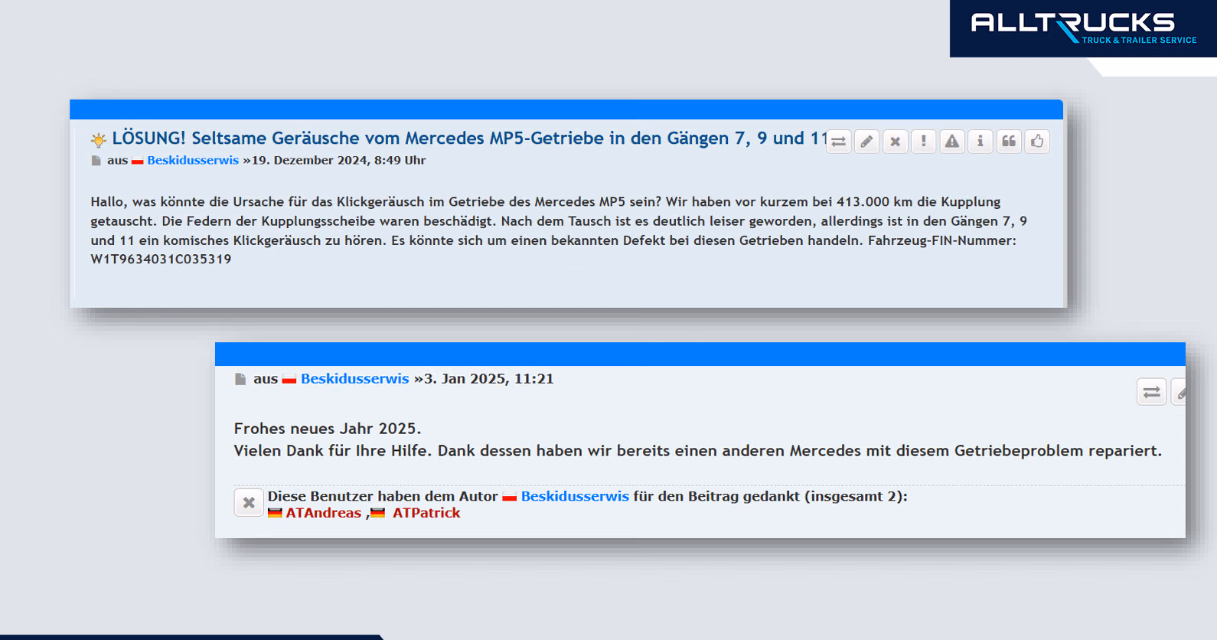Click the lightbulb solution icon before topic title
Image resolution: width=1217 pixels, height=640 pixels.
point(99,139)
